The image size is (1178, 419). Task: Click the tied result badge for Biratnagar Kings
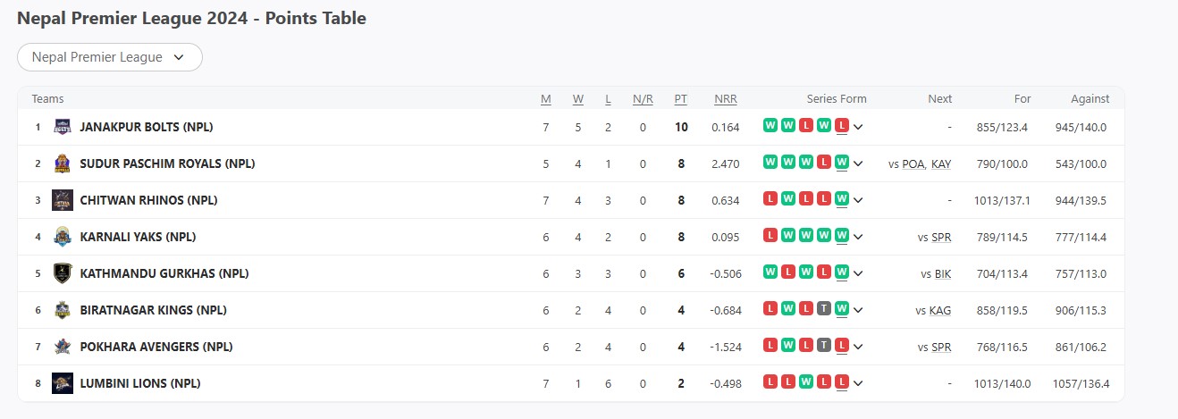pyautogui.click(x=824, y=309)
